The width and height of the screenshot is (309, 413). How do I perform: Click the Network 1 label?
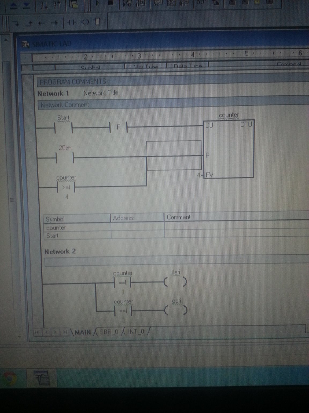click(53, 94)
